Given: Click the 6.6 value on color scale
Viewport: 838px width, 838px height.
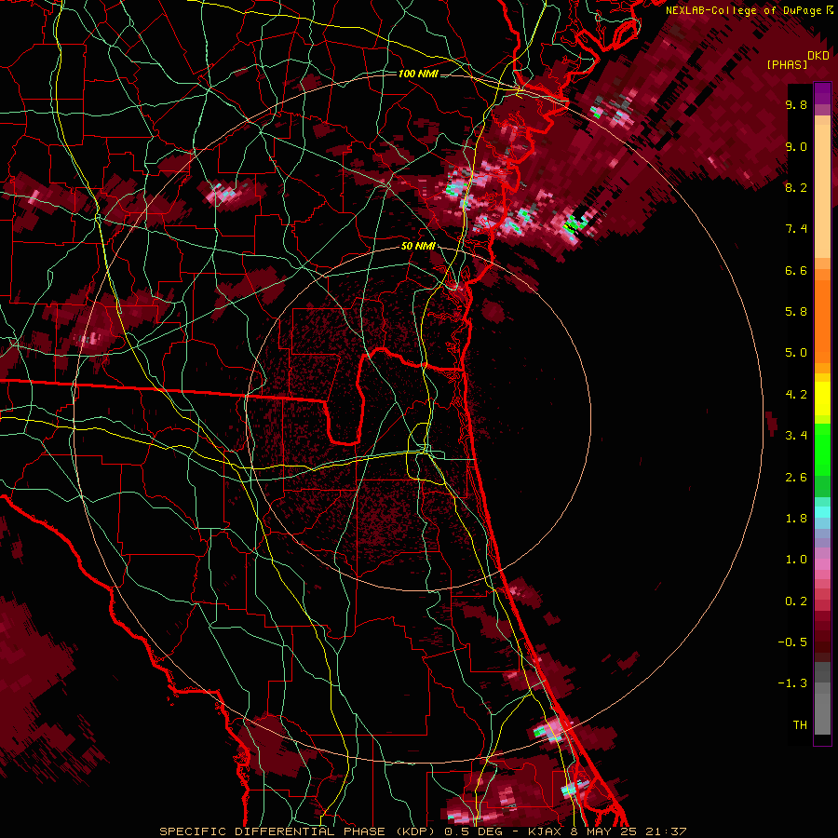Looking at the screenshot, I should (796, 270).
